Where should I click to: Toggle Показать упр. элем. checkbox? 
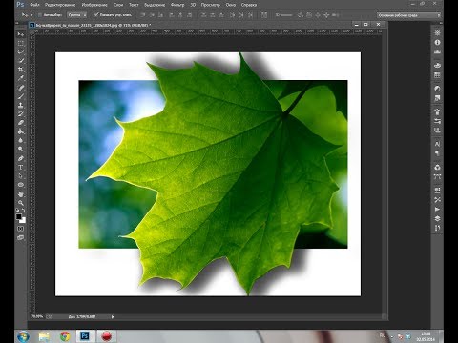coord(96,15)
